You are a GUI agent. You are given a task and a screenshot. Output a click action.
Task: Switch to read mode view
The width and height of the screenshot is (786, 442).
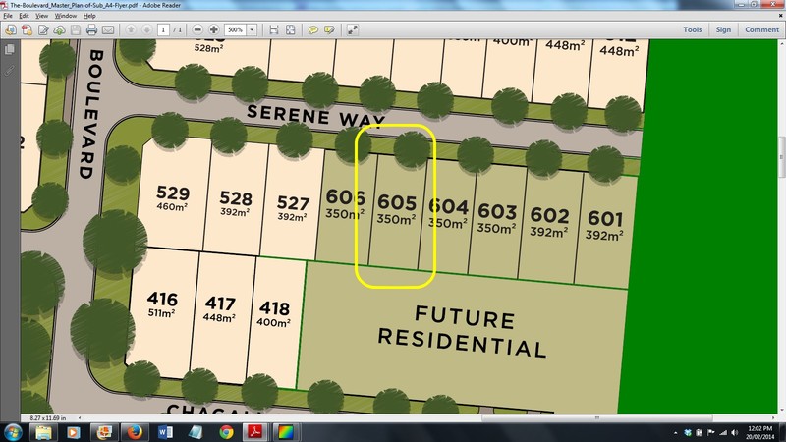pos(353,30)
